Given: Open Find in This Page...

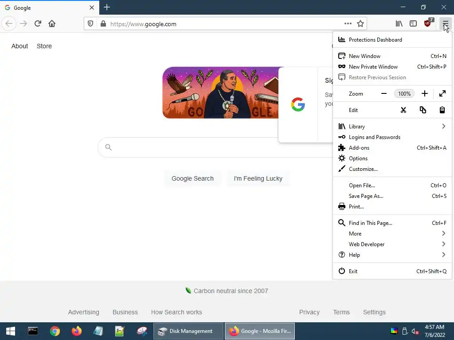Looking at the screenshot, I should (x=392, y=223).
